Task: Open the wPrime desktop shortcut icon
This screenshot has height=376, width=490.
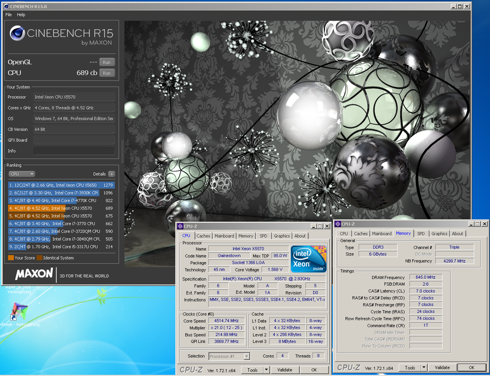Action: 19,312
